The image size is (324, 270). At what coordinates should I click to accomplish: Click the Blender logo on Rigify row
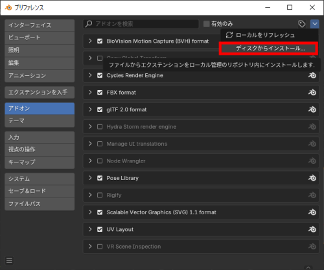tap(312, 195)
